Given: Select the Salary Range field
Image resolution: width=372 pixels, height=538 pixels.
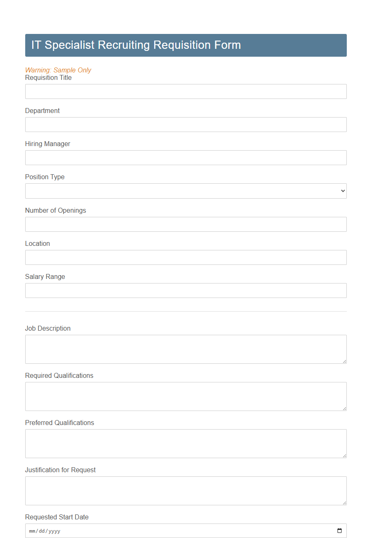Looking at the screenshot, I should pos(186,290).
